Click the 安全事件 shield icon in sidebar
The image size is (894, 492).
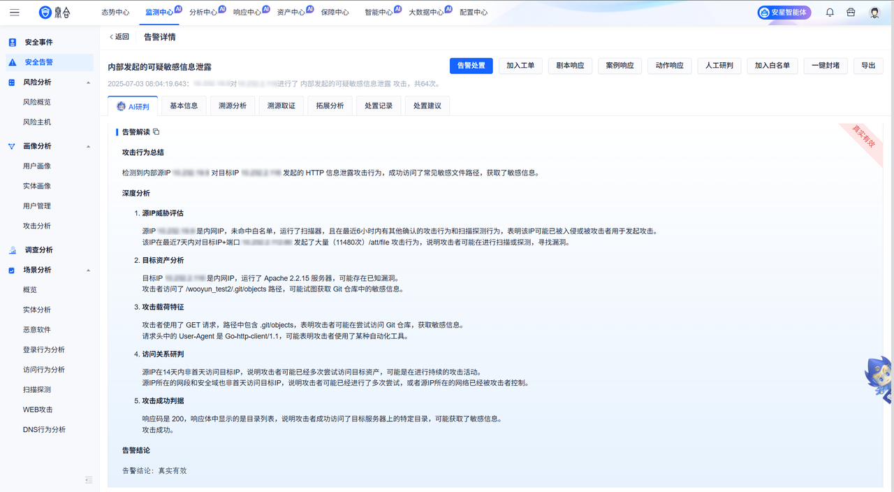tap(12, 42)
